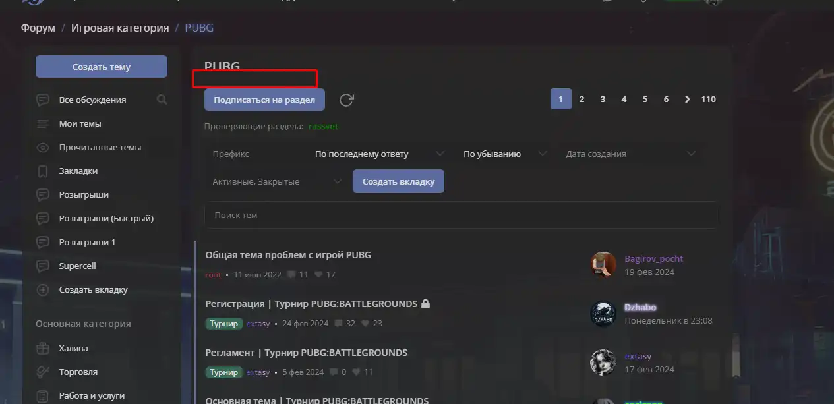This screenshot has height=404, width=834.
Task: Click the PUBG breadcrumb link
Action: pyautogui.click(x=199, y=28)
